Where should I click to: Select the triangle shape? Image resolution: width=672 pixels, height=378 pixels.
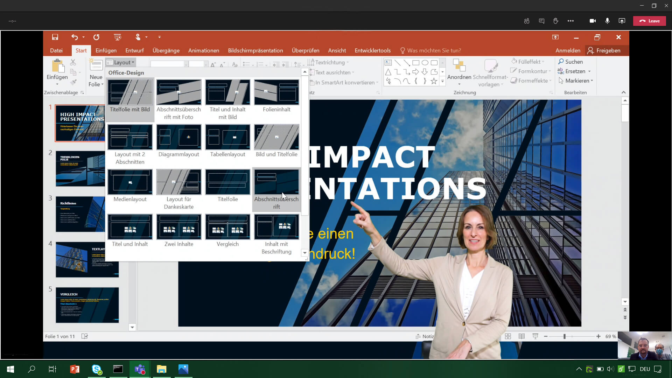click(388, 72)
